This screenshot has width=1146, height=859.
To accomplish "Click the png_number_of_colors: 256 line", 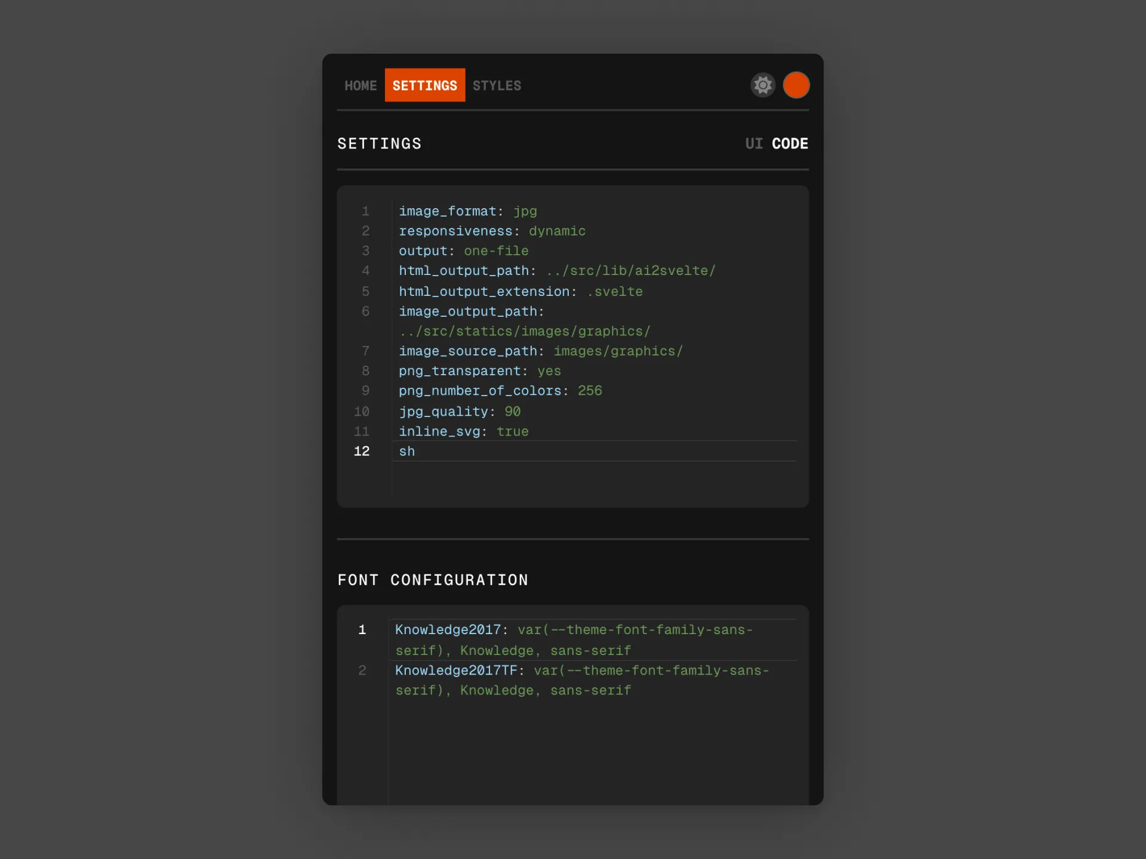I will pyautogui.click(x=500, y=391).
